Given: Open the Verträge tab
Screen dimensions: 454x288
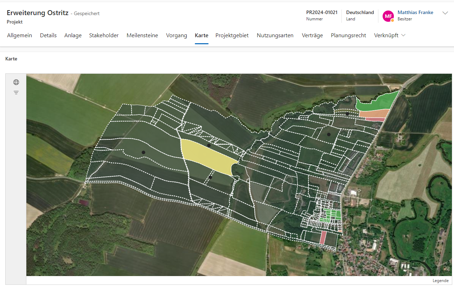Looking at the screenshot, I should [312, 35].
